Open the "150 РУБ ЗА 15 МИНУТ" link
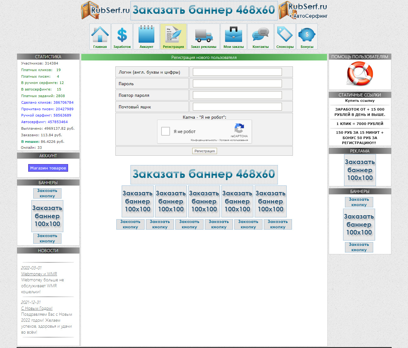Image resolution: width=408 pixels, height=348 pixels. pyautogui.click(x=360, y=138)
